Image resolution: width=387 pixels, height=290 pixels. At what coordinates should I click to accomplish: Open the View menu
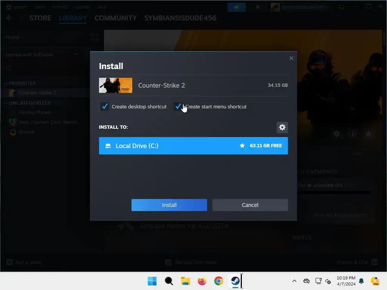[x=39, y=7]
